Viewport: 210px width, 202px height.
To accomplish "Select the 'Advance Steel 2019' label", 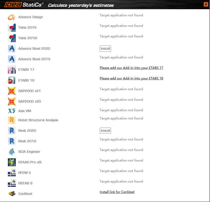I will click(34, 59).
